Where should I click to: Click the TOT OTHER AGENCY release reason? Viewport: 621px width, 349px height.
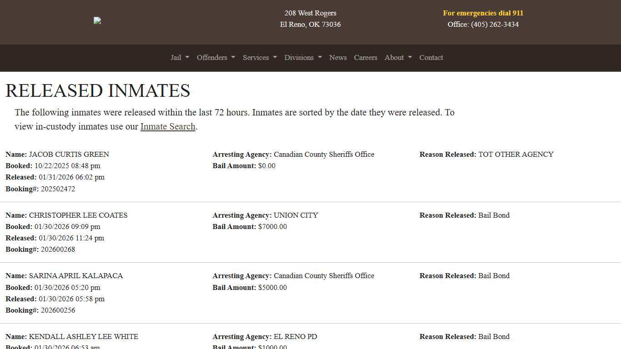(x=516, y=154)
